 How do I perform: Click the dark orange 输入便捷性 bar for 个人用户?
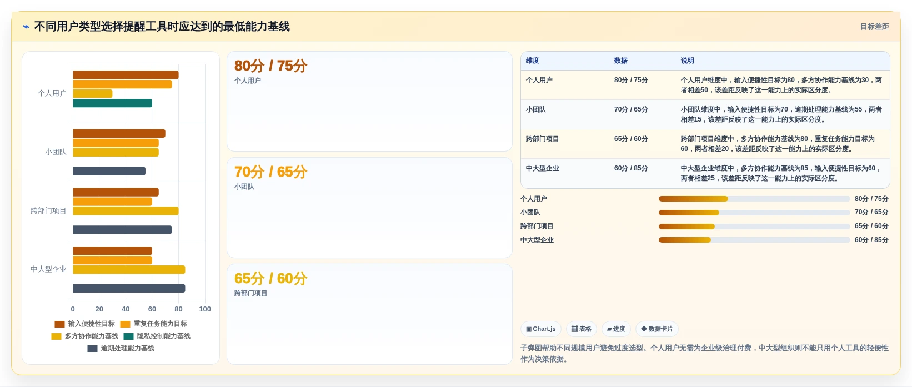[x=126, y=75]
